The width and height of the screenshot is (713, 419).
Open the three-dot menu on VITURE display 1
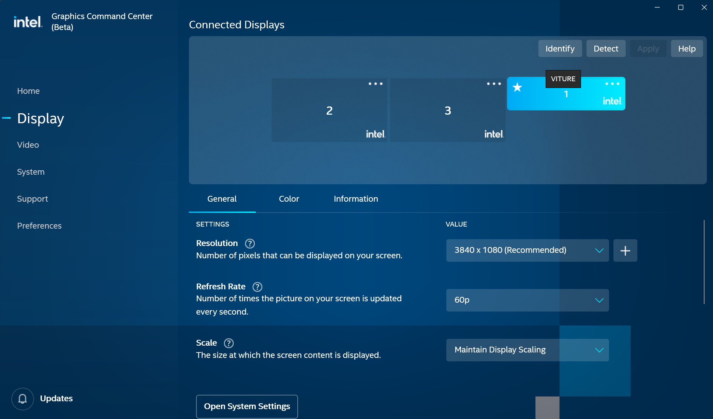(612, 84)
